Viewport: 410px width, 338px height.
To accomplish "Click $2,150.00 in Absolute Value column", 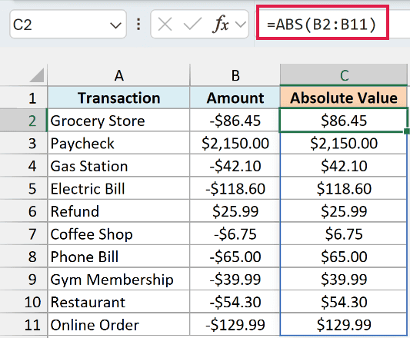I will click(344, 144).
